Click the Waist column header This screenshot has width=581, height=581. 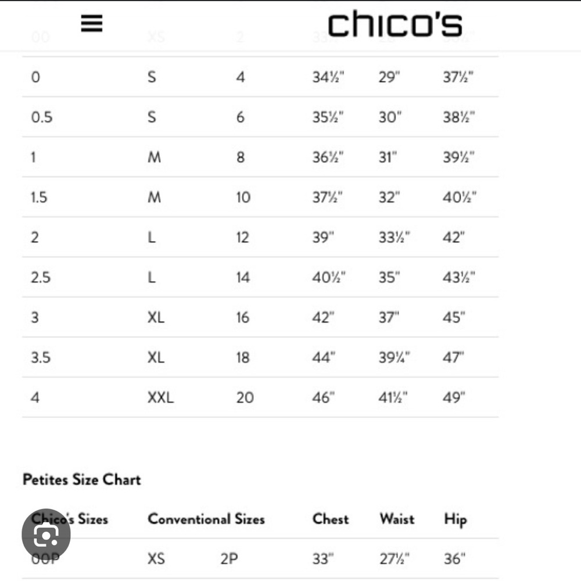pyautogui.click(x=397, y=519)
